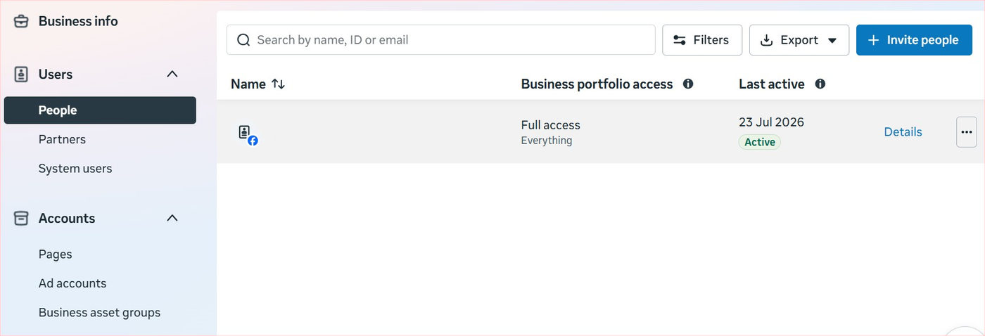This screenshot has height=336, width=985.
Task: Click the Invite people button
Action: pos(914,40)
